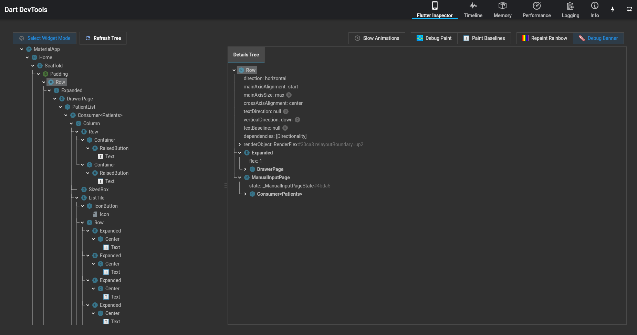Screen dimensions: 637x335
Task: Toggle Debug Paint overlay
Action: pos(434,38)
